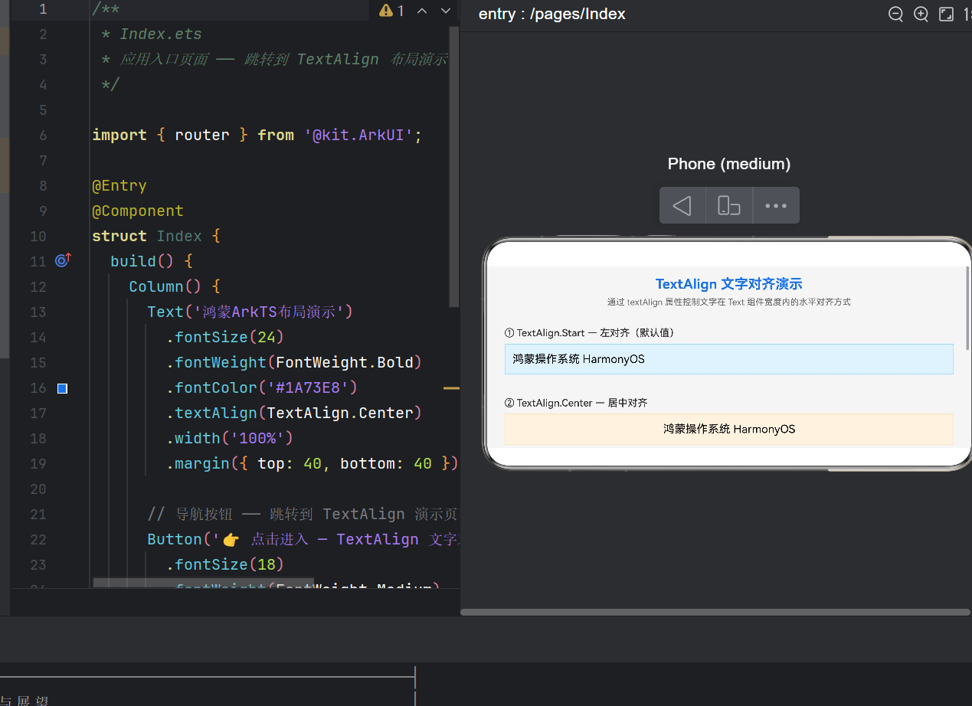Image resolution: width=972 pixels, height=706 pixels.
Task: Click the '@Component' decorator
Action: click(x=138, y=211)
